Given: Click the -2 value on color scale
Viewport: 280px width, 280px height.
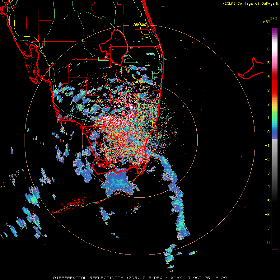Looking at the screenshot, I should click(267, 160).
